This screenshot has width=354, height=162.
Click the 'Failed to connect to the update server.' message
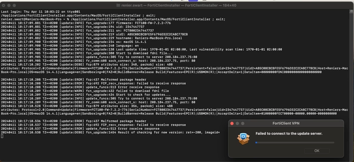point(289,134)
